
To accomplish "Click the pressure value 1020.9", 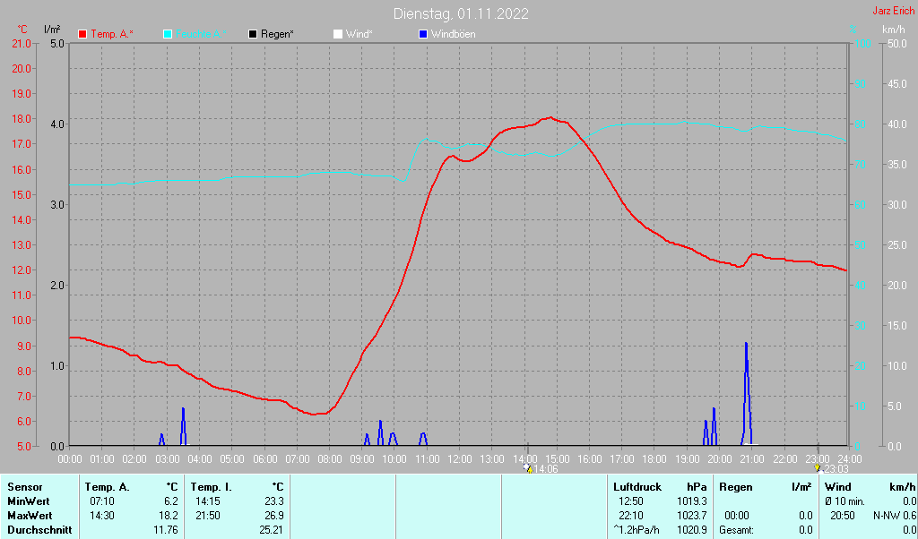I will (692, 530).
